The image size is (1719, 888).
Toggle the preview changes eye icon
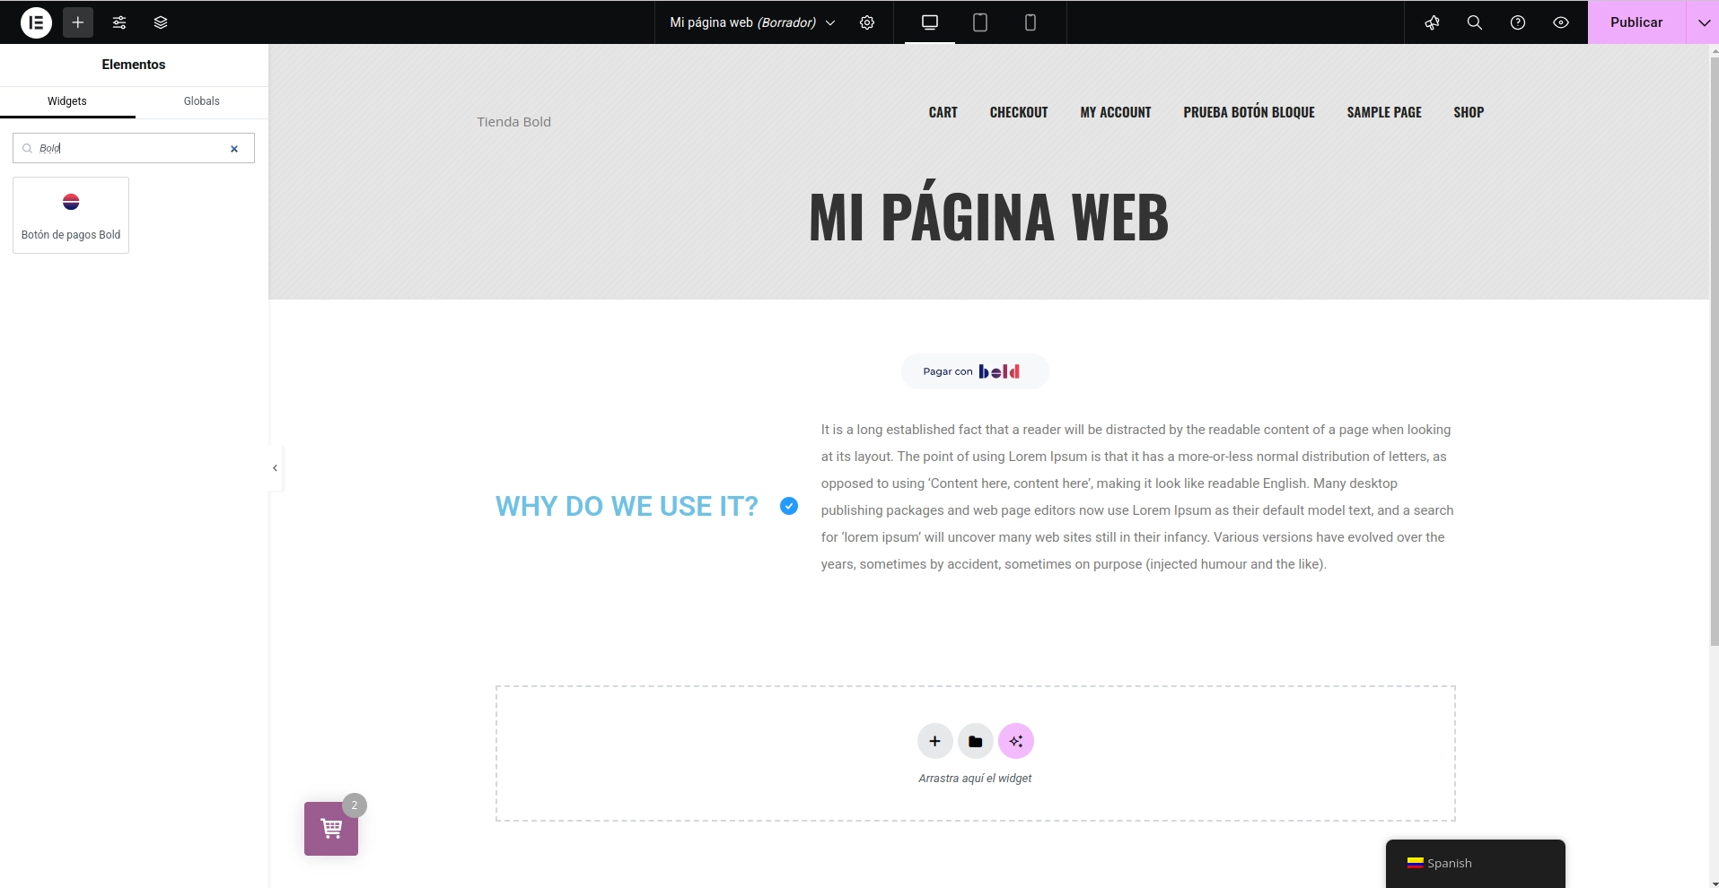click(1561, 22)
